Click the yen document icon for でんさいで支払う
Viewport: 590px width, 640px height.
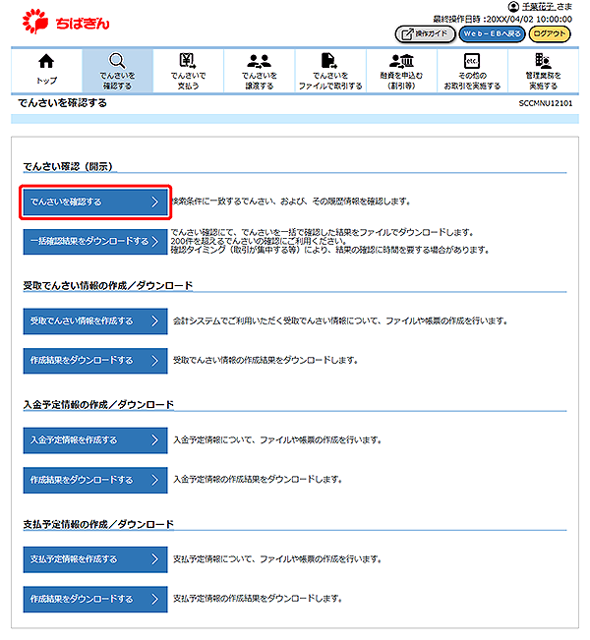[188, 60]
